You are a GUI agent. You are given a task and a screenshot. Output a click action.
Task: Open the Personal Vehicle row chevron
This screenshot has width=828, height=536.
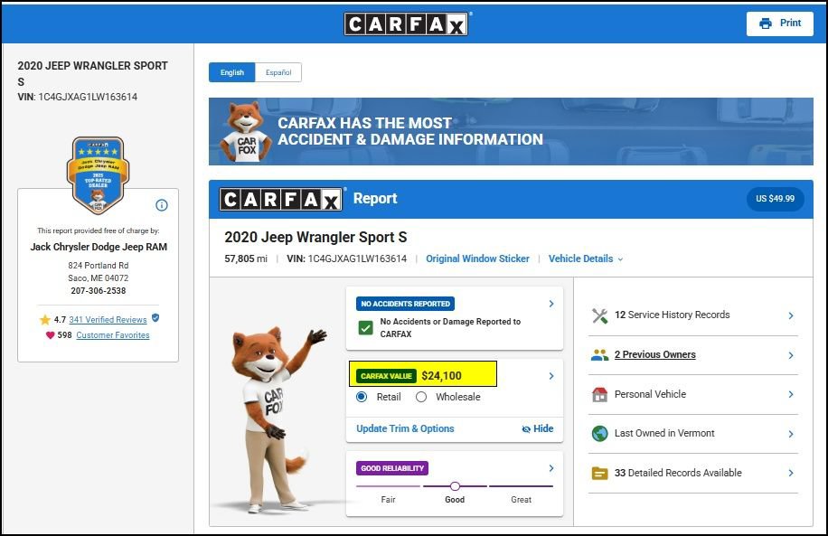(791, 394)
